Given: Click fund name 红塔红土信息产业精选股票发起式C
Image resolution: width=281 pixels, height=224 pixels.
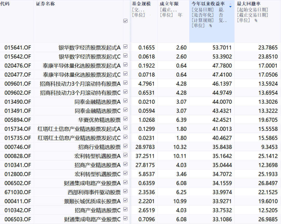Looking at the screenshot, I should (79, 138).
